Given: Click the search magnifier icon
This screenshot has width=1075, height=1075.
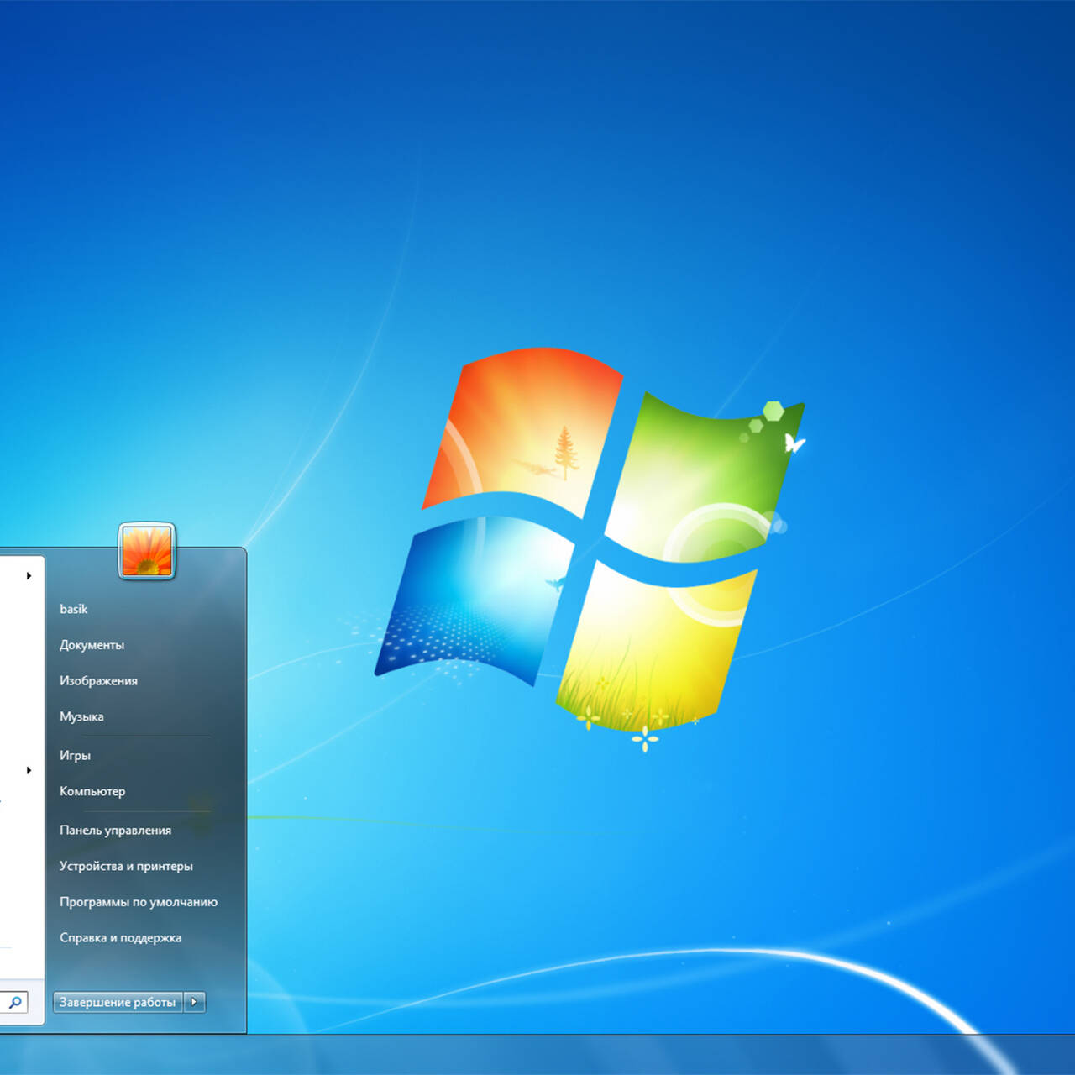Looking at the screenshot, I should click(15, 1002).
